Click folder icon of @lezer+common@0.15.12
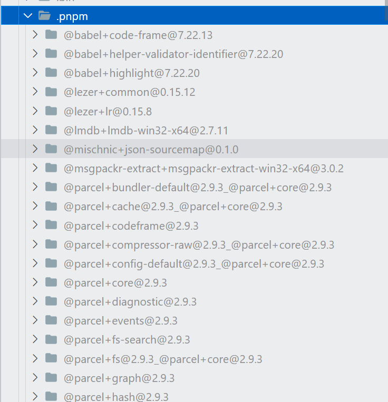The image size is (388, 402). pos(51,92)
